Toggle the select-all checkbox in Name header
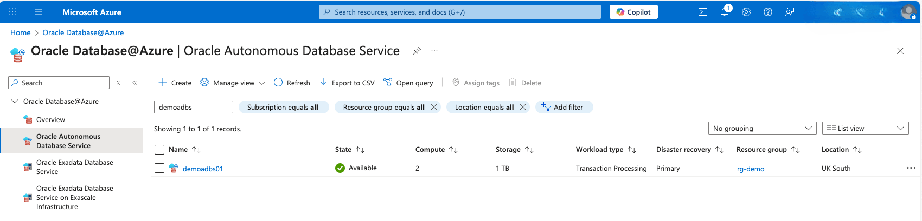This screenshot has height=221, width=922. [159, 150]
